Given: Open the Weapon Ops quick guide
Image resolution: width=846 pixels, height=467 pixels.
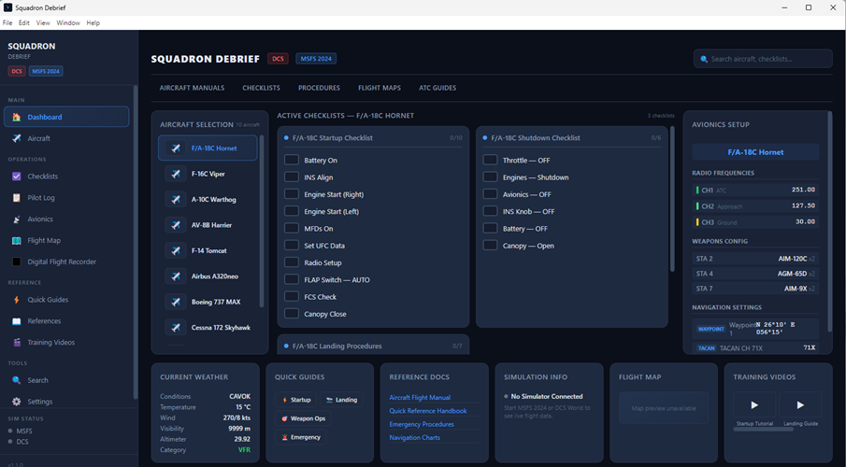Looking at the screenshot, I should click(303, 418).
